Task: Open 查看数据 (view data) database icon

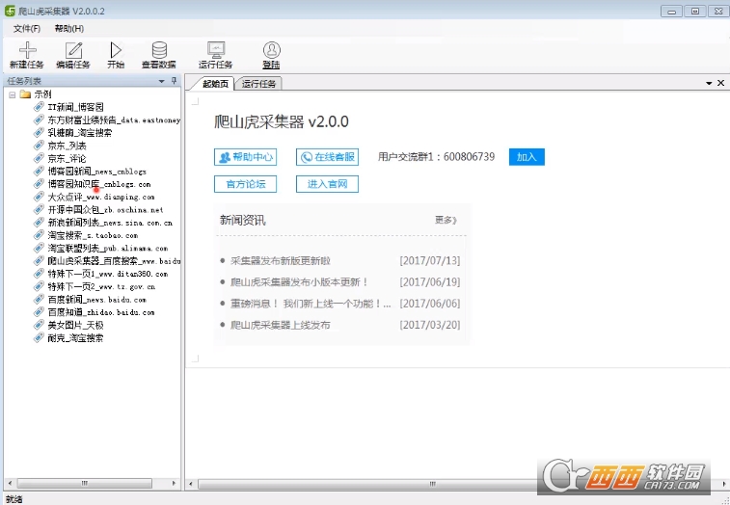Action: (x=159, y=50)
